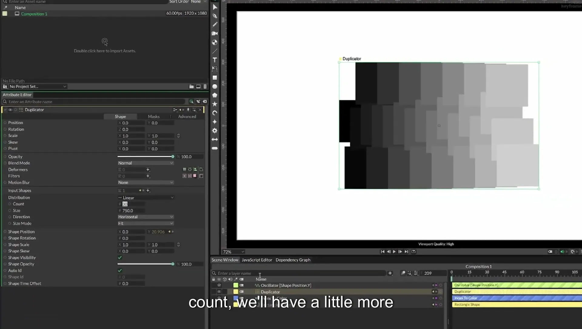Select the double-headed Arrow shape tool

[215, 139]
